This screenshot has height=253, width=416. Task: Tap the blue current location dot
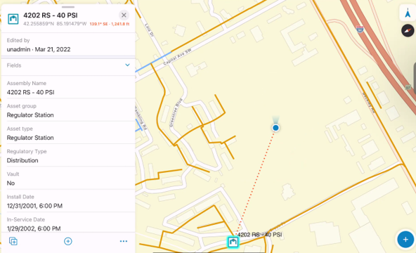point(275,128)
